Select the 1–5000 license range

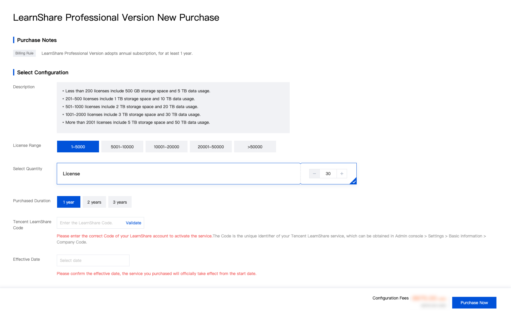click(x=78, y=147)
